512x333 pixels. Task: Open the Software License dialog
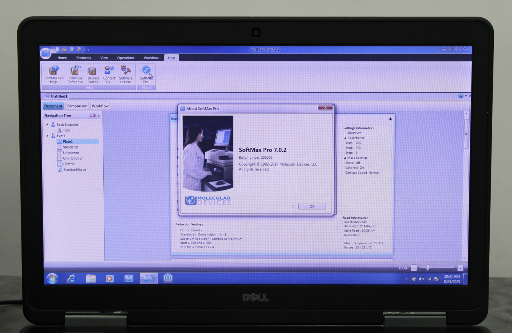pos(125,74)
